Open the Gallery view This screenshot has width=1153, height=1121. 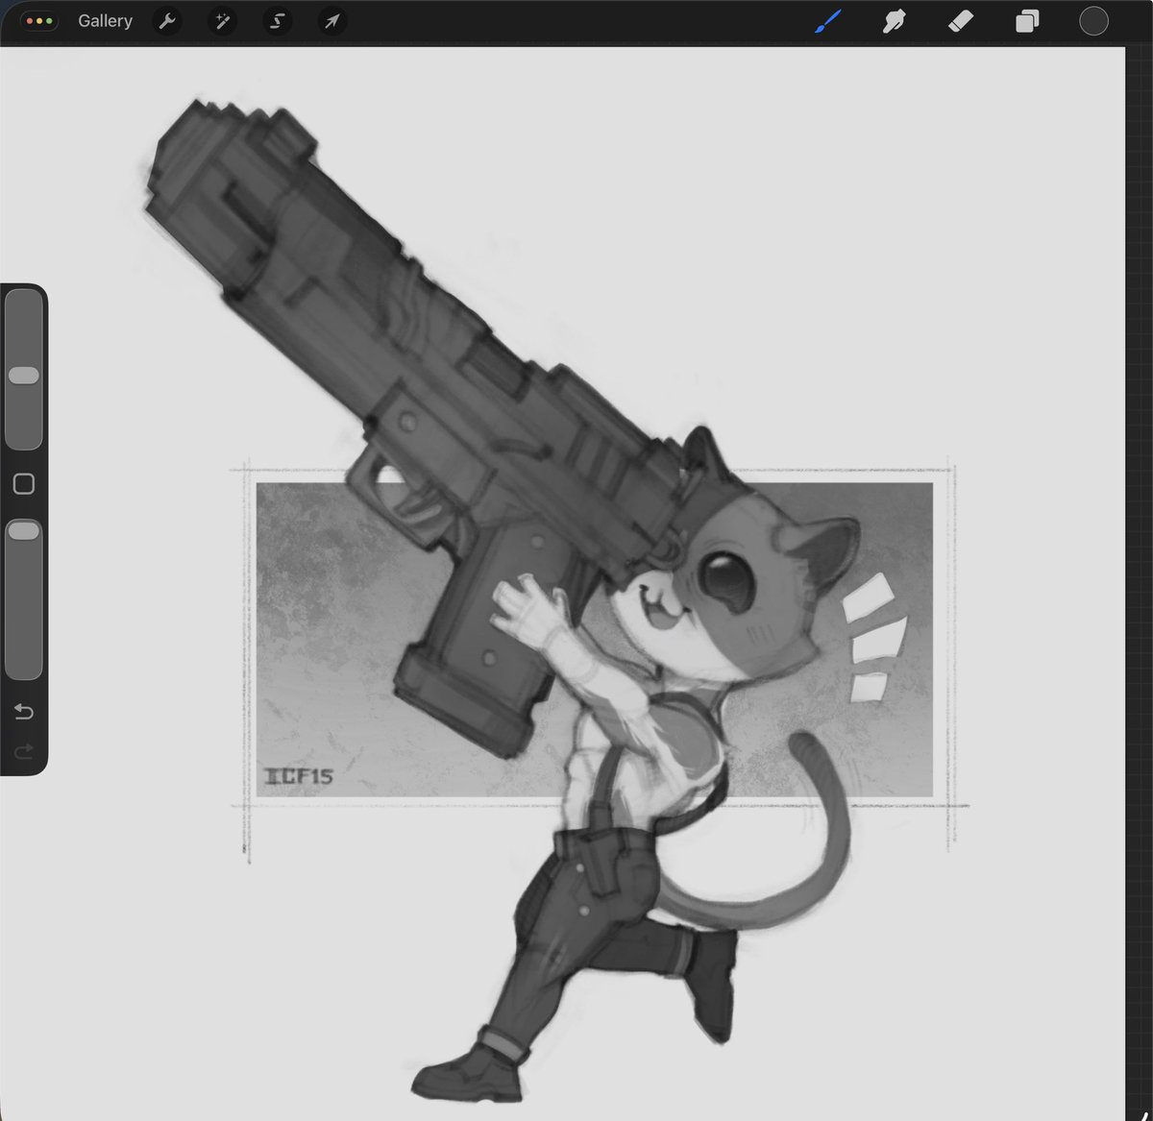[x=105, y=21]
